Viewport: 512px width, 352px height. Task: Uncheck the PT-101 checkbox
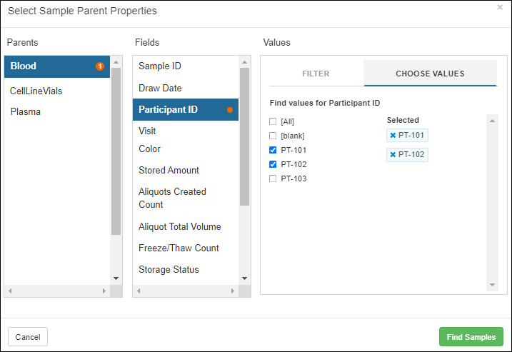273,150
